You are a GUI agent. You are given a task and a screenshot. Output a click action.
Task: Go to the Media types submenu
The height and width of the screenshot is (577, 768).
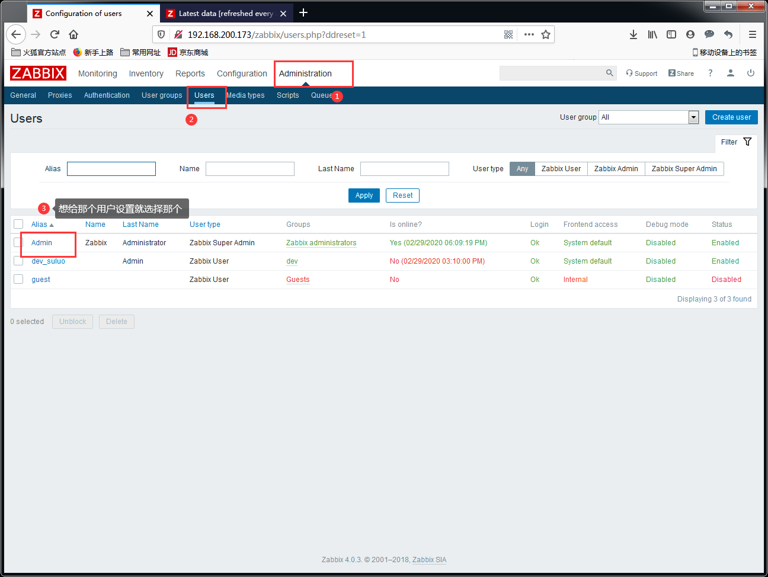pos(245,95)
